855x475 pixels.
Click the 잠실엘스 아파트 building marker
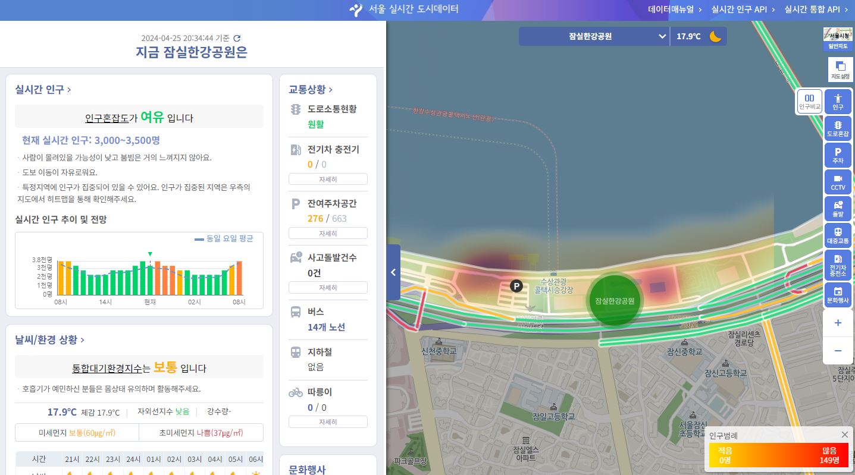pos(525,449)
